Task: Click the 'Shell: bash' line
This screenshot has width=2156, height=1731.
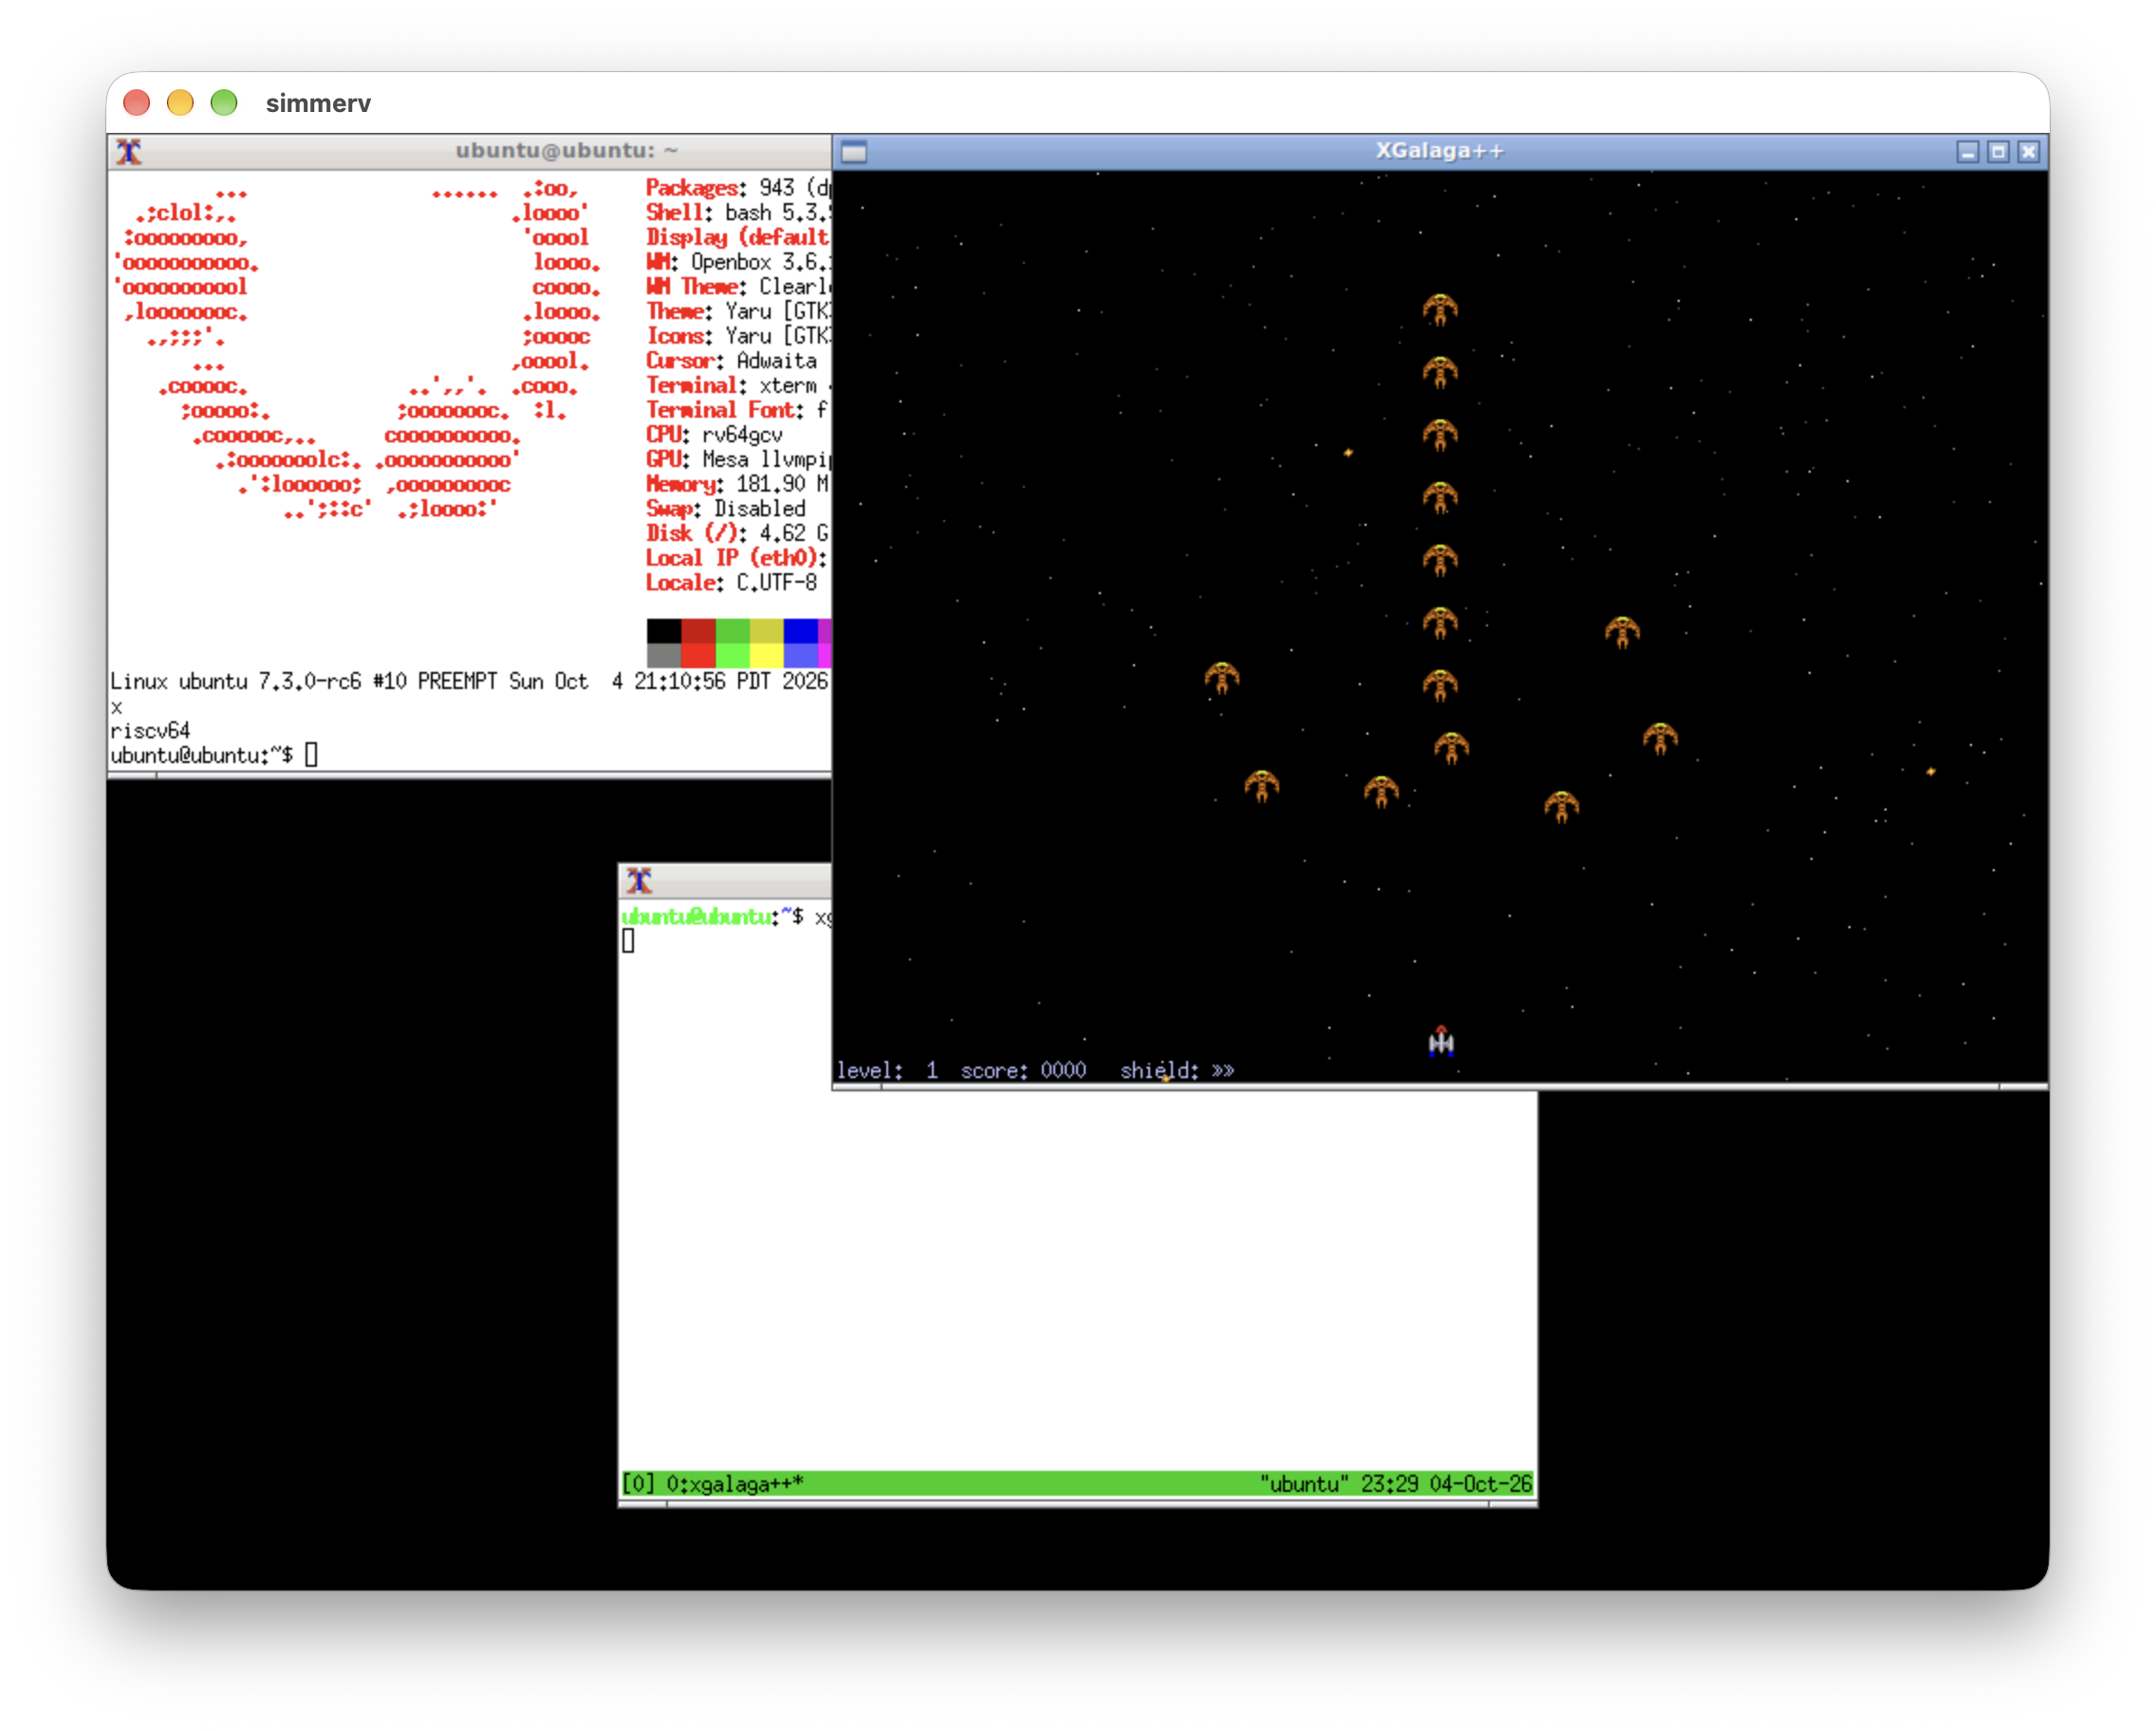Action: pos(738,213)
